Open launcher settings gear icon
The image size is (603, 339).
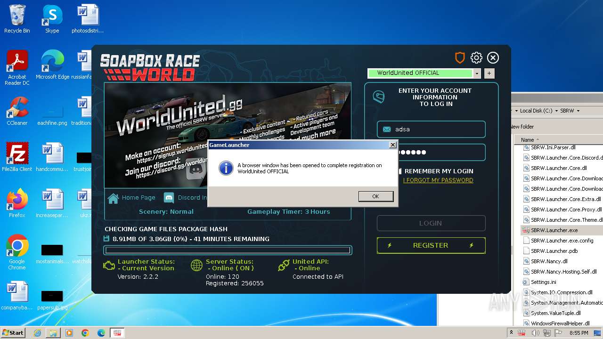476,58
